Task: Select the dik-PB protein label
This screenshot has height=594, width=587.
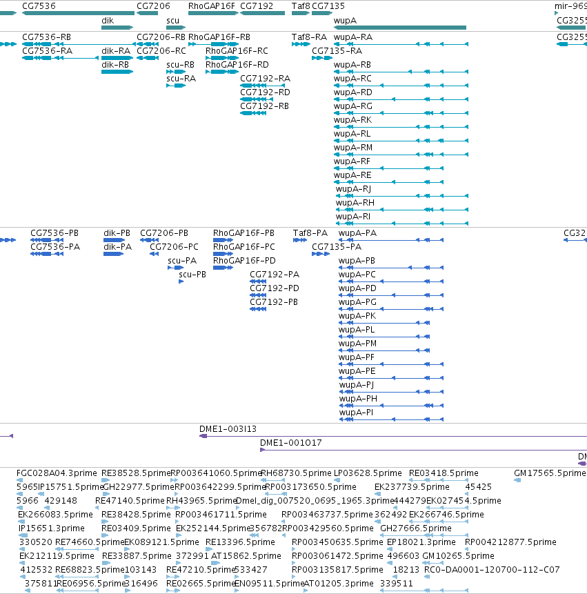Action: click(x=117, y=233)
